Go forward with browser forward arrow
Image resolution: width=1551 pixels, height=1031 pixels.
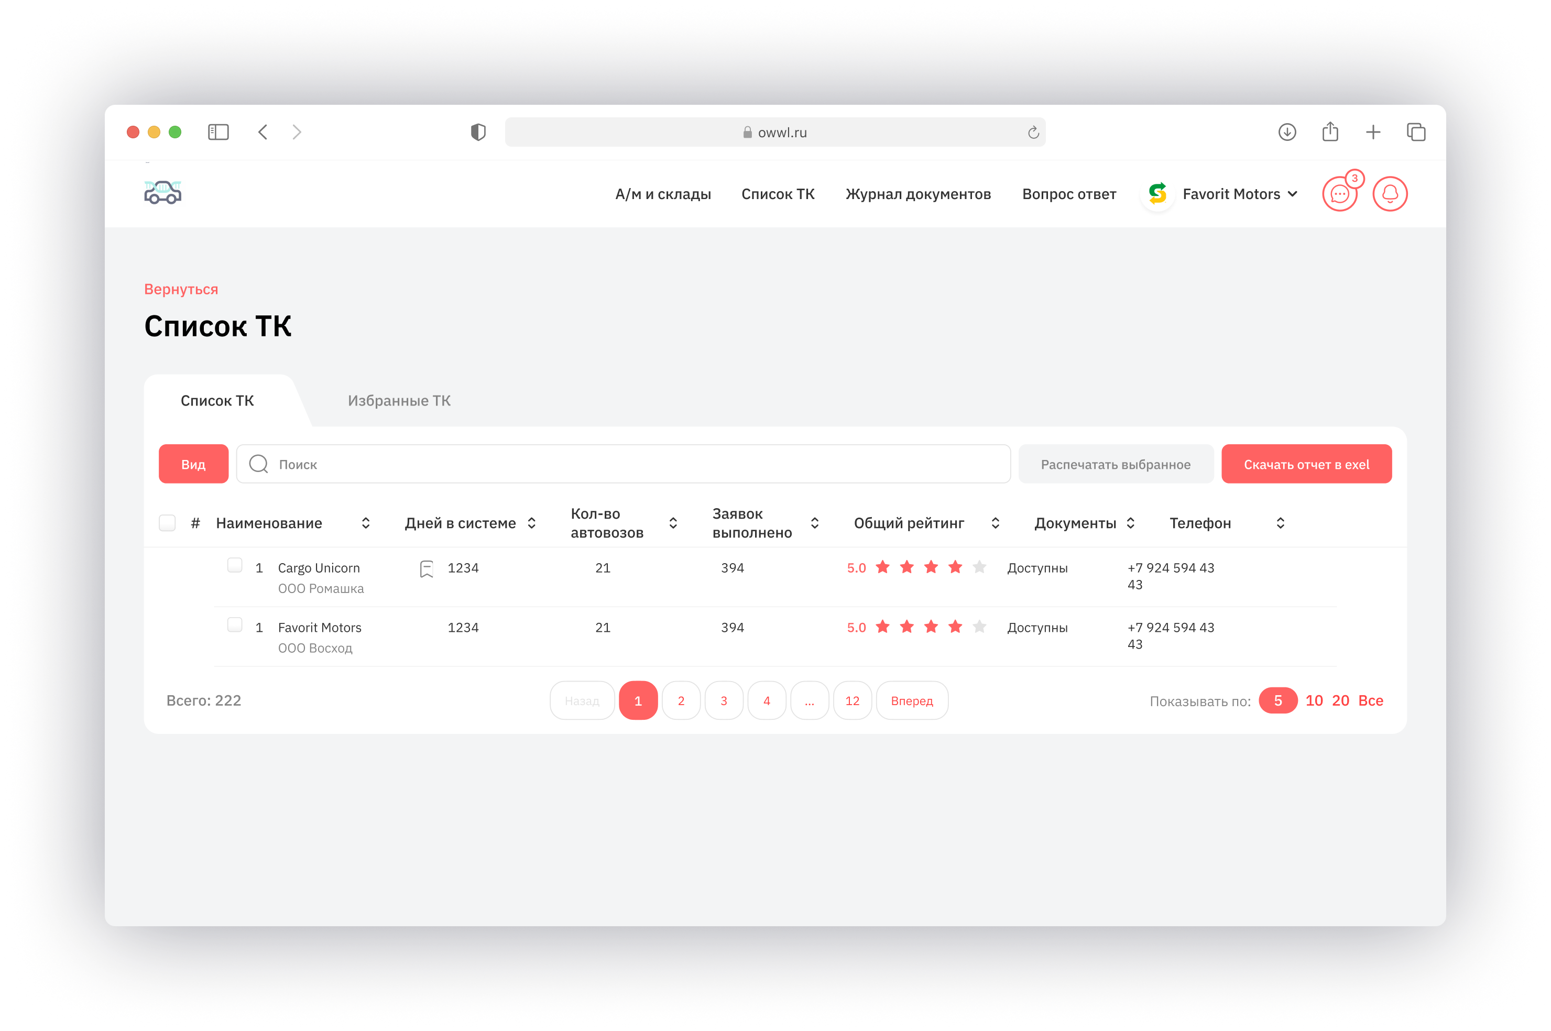tap(297, 132)
